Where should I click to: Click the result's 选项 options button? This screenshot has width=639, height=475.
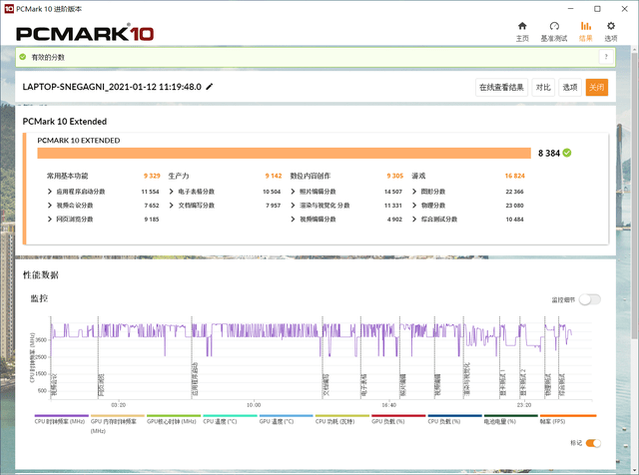pyautogui.click(x=569, y=87)
